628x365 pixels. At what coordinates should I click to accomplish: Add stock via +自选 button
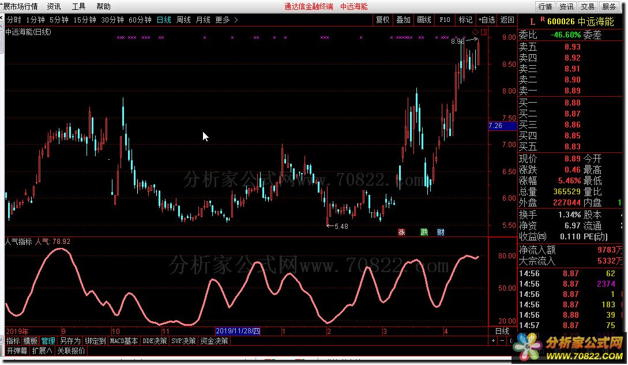click(x=487, y=20)
